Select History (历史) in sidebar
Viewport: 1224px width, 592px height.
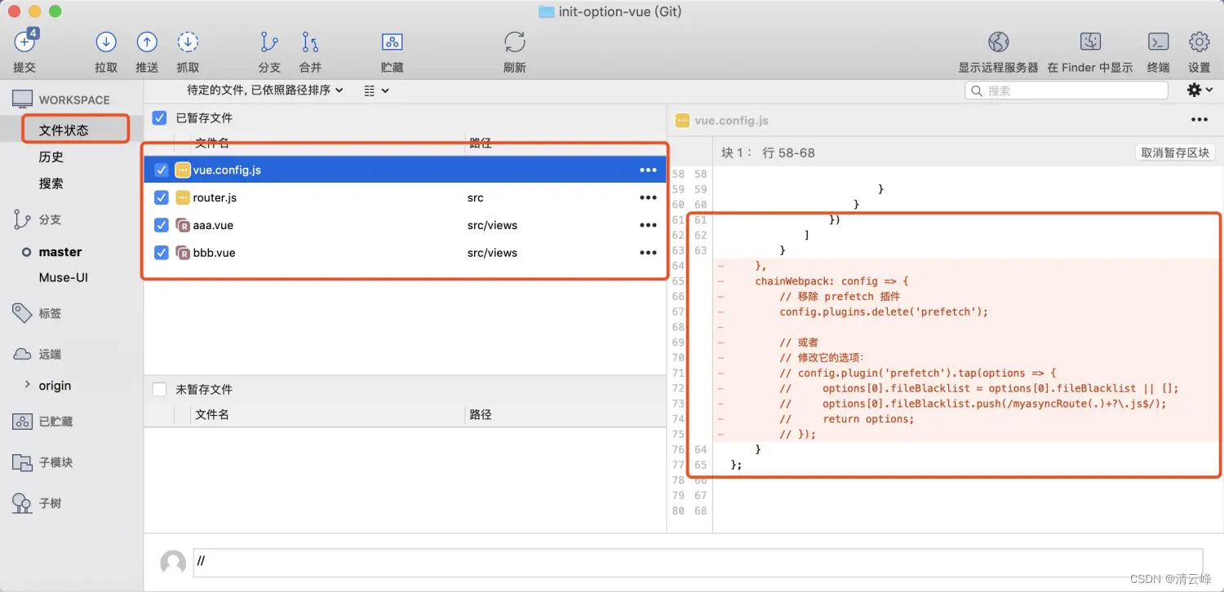51,157
